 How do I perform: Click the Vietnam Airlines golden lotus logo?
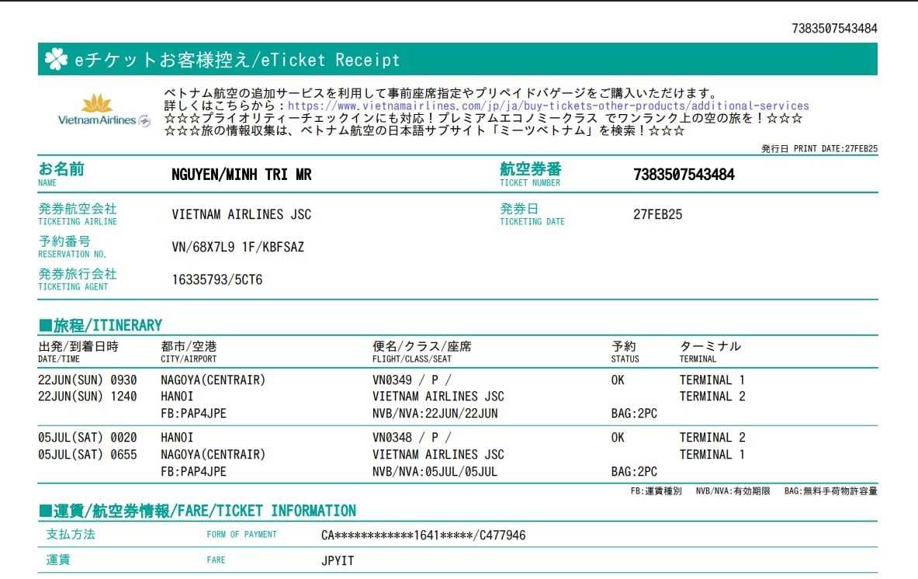97,104
